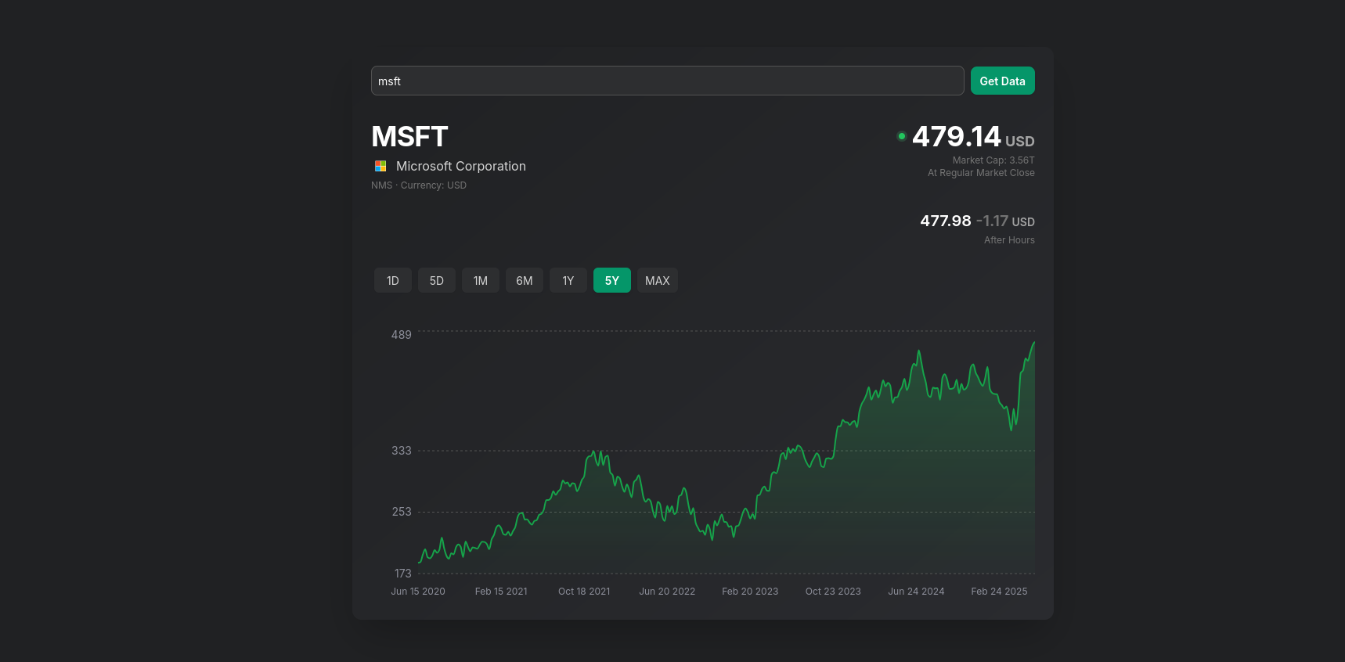Click the green market status dot
Viewport: 1345px width, 662px height.
(902, 136)
